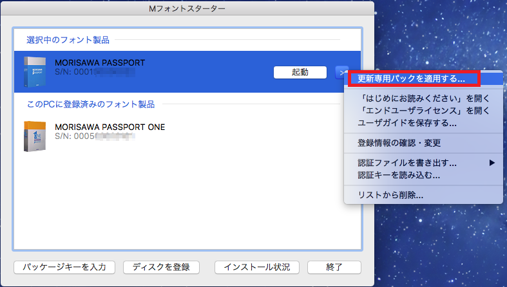The height and width of the screenshot is (287, 507).
Task: Expand the 認証ファイルを書き出す submenu arrow
Action: click(x=492, y=163)
